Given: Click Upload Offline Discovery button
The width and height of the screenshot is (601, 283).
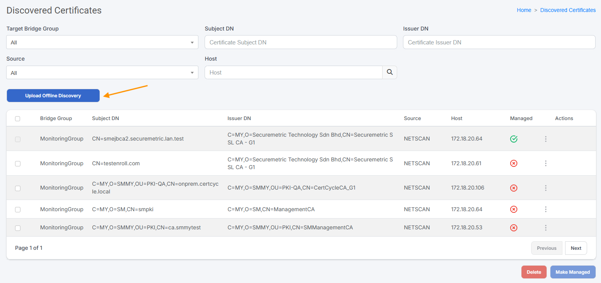Looking at the screenshot, I should coord(53,96).
